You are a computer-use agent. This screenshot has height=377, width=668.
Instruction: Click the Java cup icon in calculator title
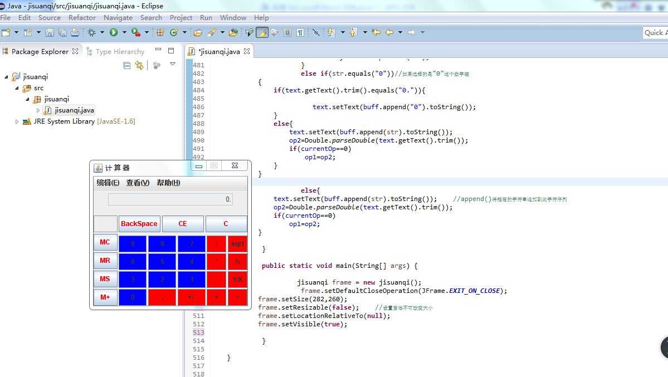point(98,168)
